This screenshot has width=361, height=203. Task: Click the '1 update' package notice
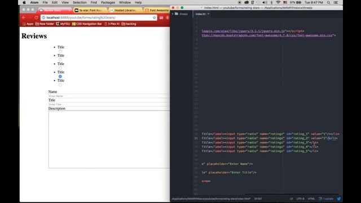pos(326,199)
